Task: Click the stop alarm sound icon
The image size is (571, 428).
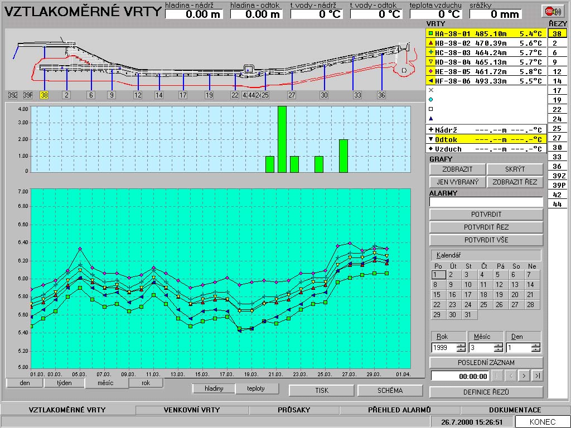Action: point(552,11)
